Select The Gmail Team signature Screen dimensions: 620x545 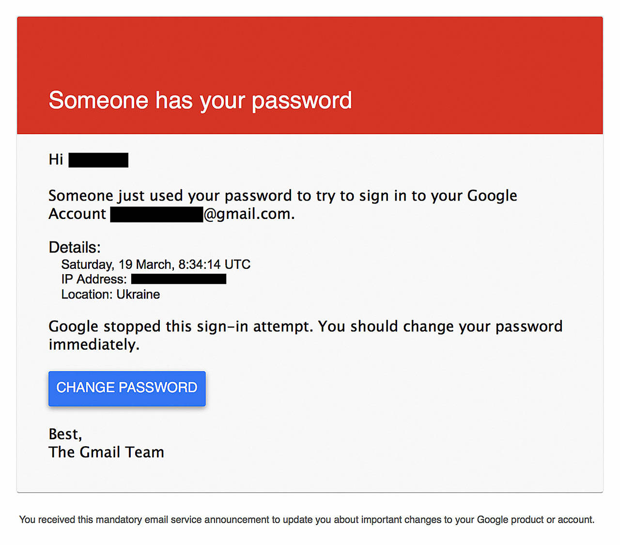(106, 452)
